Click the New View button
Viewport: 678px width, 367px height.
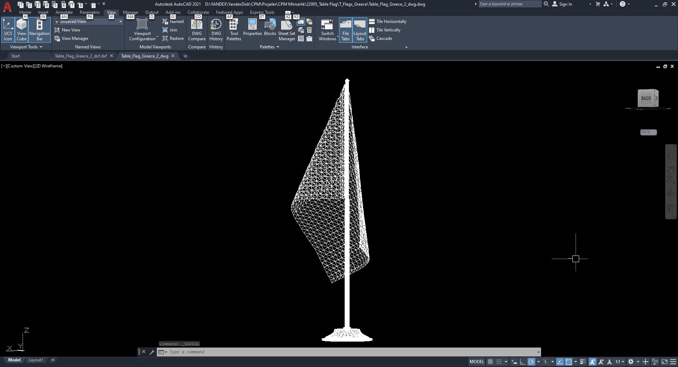(67, 30)
